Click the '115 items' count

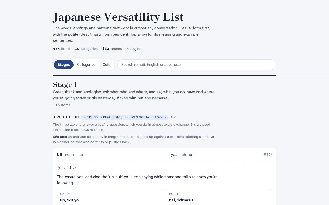[x=61, y=105]
